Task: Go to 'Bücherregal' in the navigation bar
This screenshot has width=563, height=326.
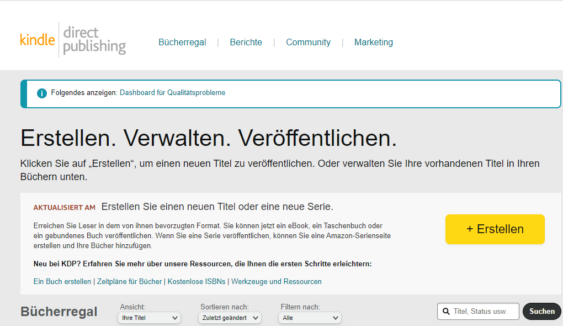Action: [x=182, y=42]
